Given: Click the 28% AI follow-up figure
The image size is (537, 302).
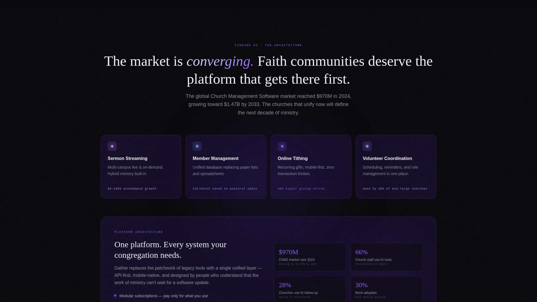Looking at the screenshot, I should point(285,285).
